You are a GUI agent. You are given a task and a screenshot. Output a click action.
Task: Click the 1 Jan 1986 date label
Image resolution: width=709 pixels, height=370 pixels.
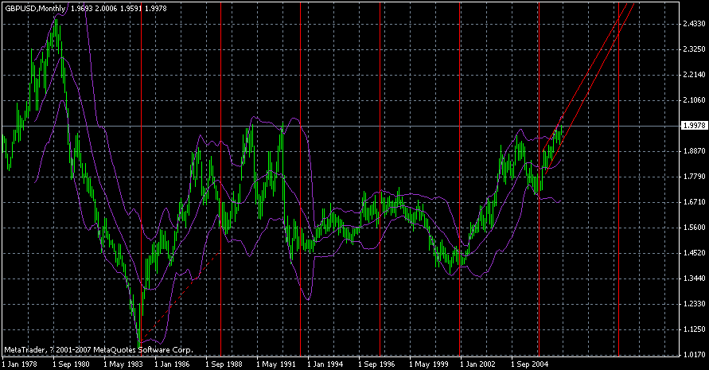point(172,364)
